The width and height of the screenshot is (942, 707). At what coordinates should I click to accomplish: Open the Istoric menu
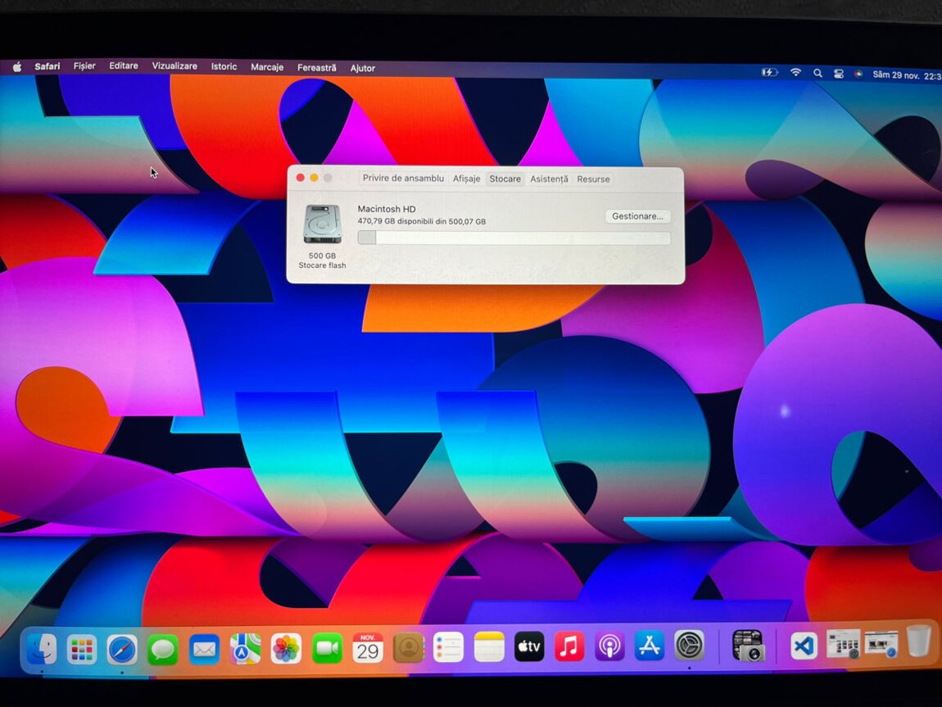coord(224,67)
